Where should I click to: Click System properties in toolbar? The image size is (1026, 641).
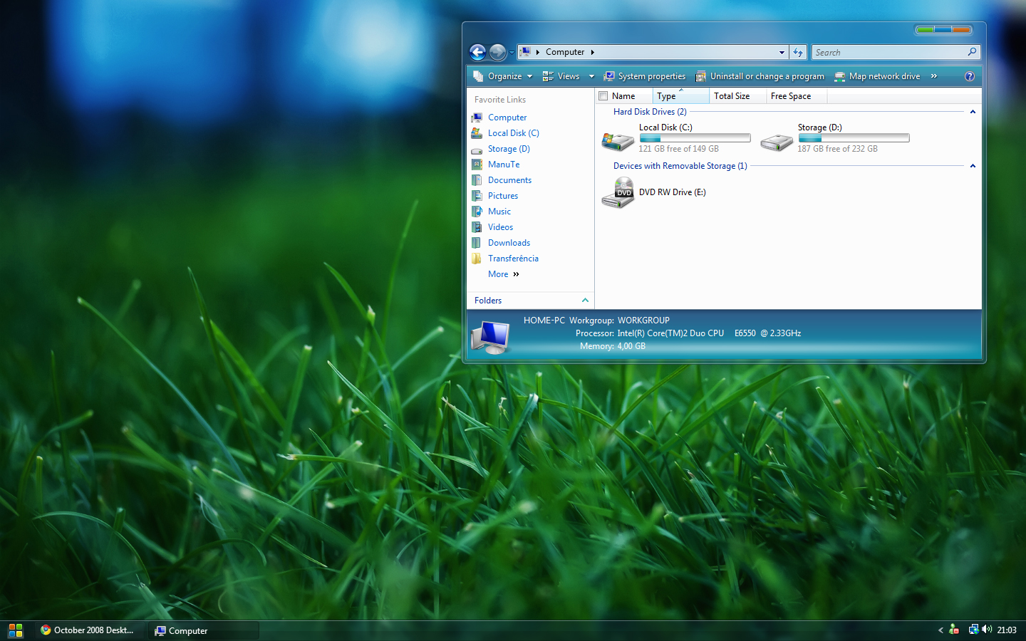(x=645, y=76)
